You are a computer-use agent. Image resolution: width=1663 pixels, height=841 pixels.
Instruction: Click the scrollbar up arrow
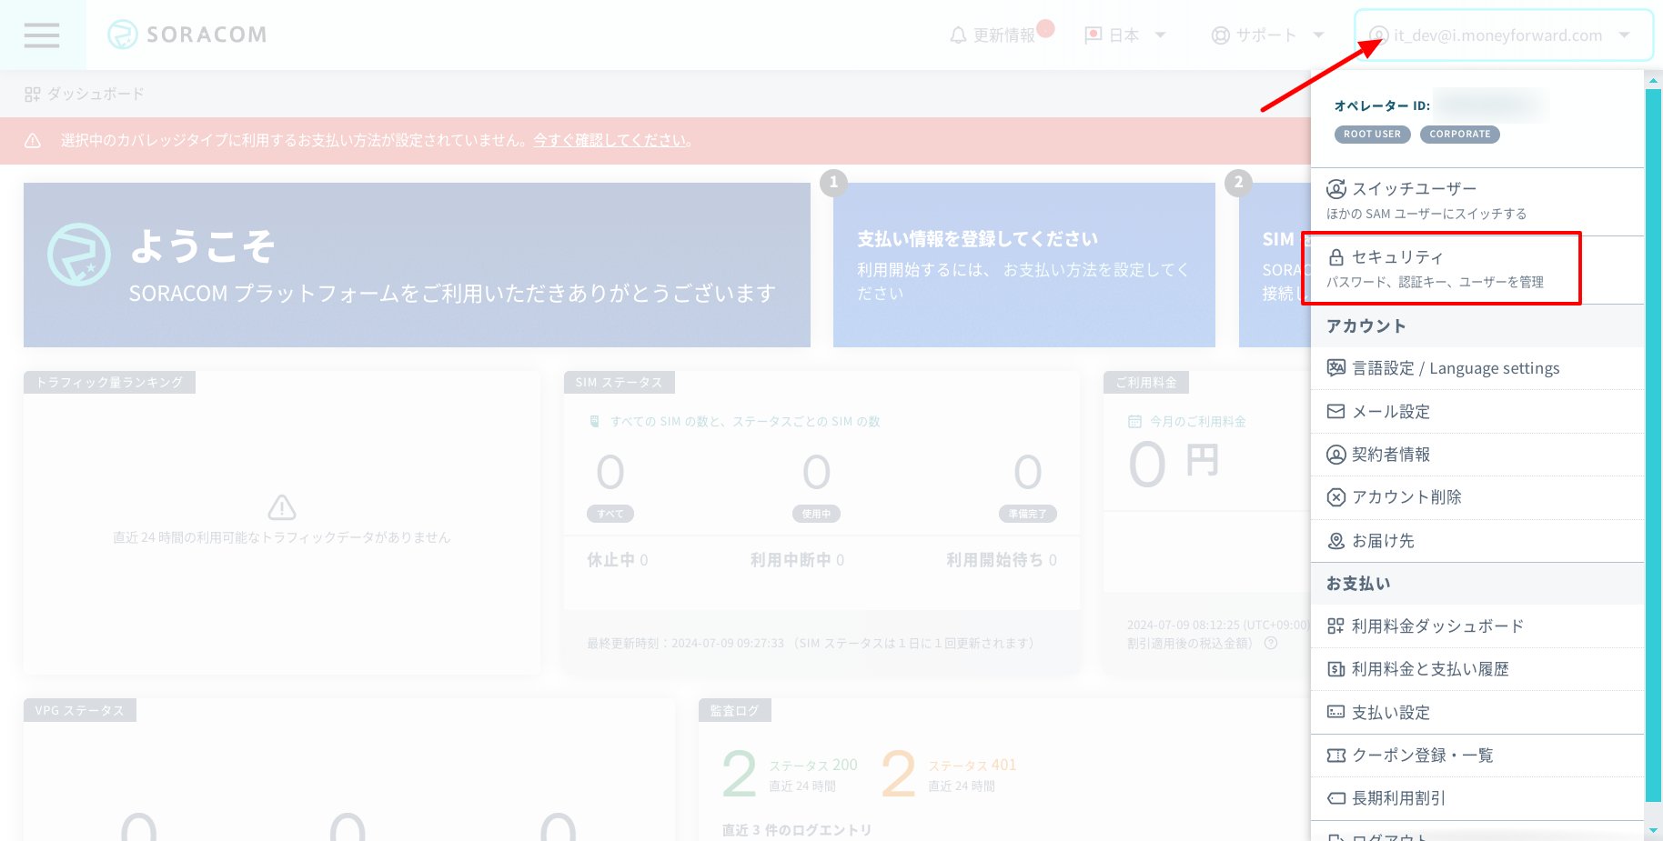[x=1653, y=81]
